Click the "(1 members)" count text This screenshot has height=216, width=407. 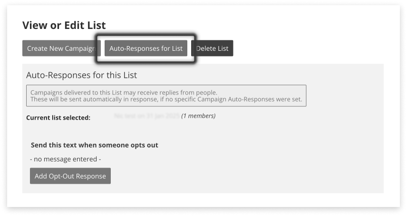coord(198,116)
